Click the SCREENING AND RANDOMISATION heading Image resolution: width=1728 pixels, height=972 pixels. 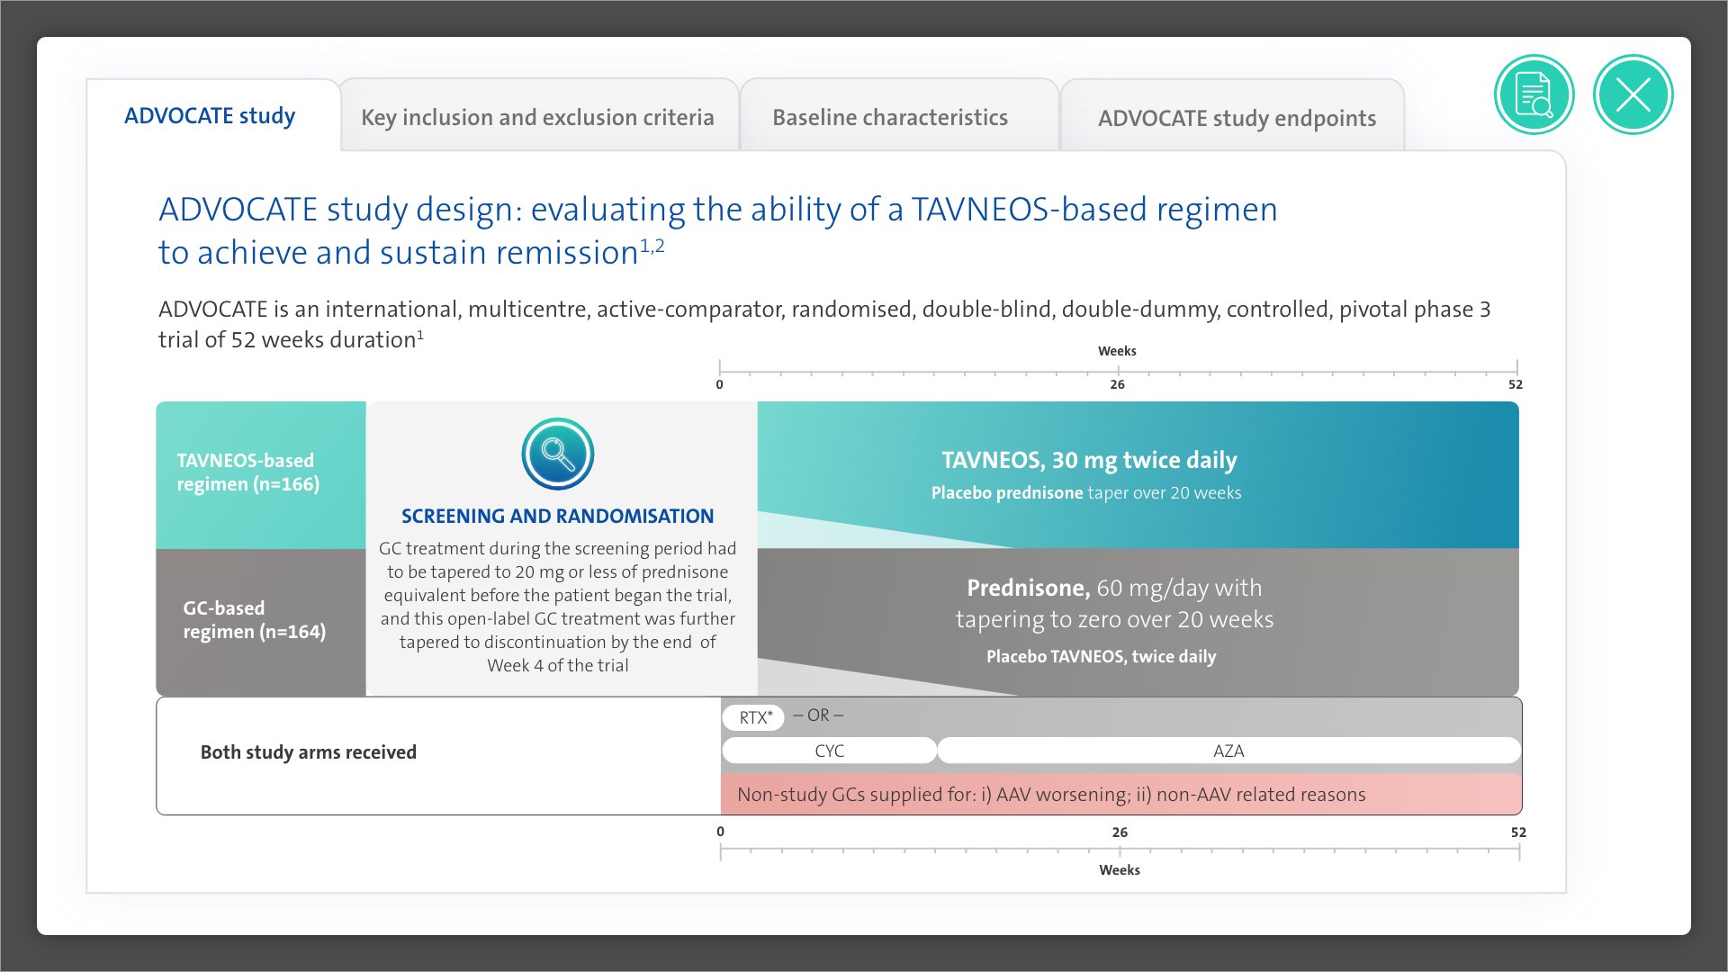[x=557, y=516]
